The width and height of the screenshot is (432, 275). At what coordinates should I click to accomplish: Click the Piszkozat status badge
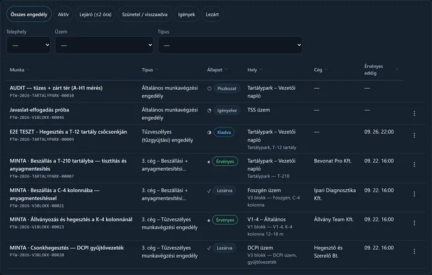point(227,89)
